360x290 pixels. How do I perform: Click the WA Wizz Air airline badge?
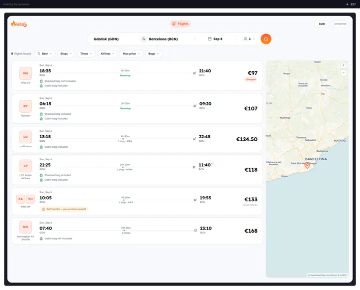(x=25, y=73)
